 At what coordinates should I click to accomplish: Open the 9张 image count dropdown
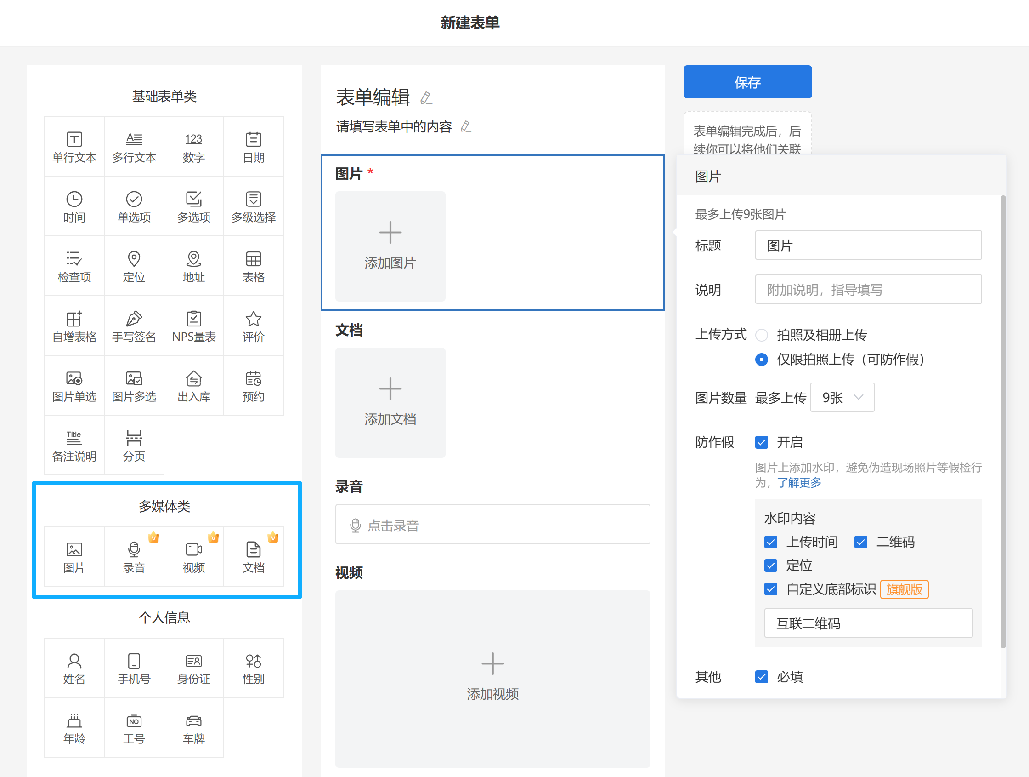coord(842,398)
